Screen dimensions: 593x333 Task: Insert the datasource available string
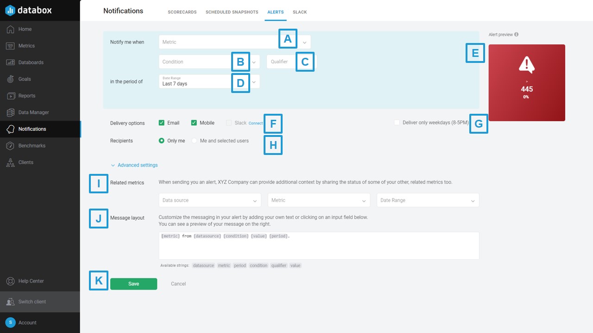(x=203, y=265)
